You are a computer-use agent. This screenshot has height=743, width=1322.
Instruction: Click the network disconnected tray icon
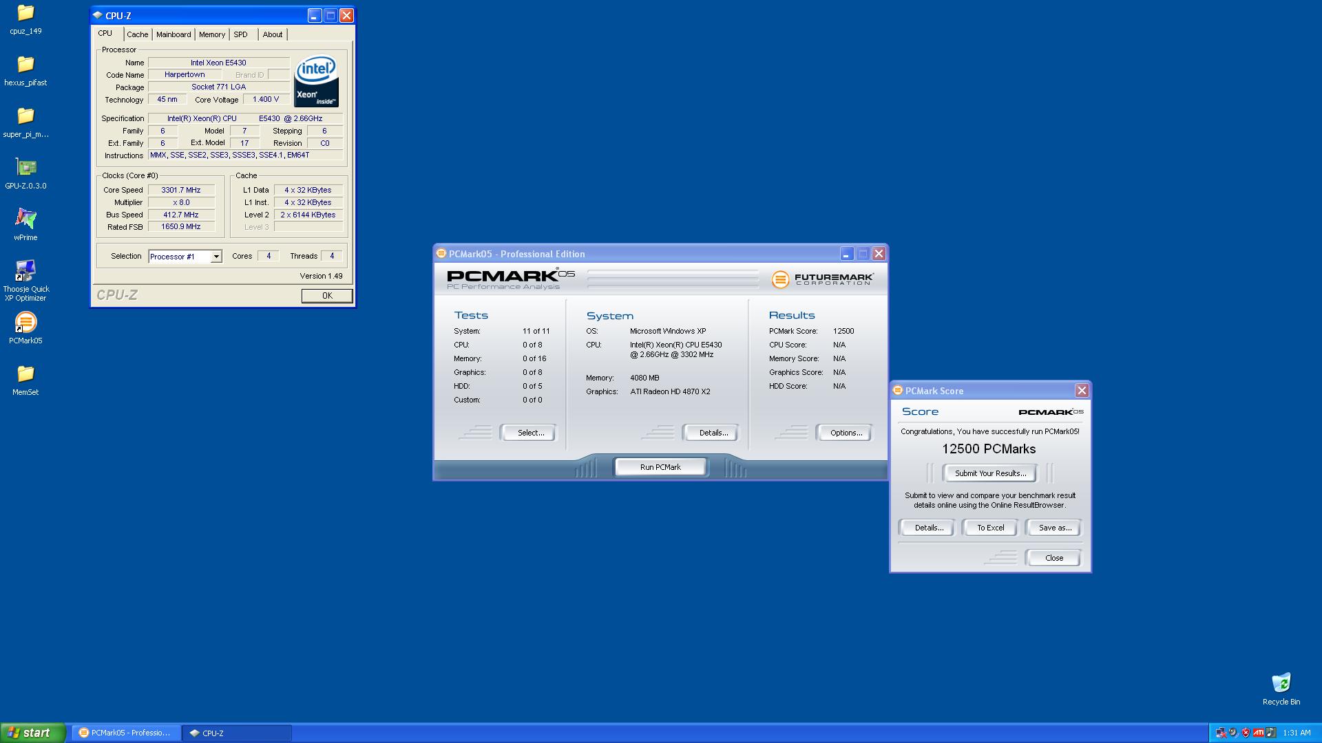(x=1221, y=733)
